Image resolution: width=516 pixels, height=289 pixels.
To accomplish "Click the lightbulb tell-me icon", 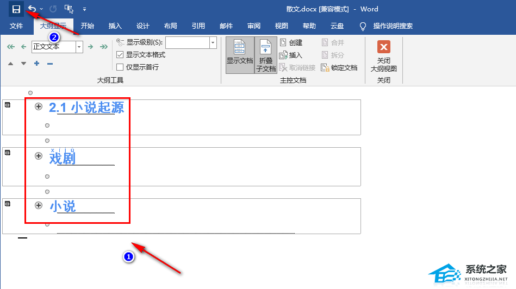I will pyautogui.click(x=363, y=26).
